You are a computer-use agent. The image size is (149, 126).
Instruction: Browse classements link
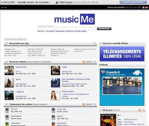60,31
